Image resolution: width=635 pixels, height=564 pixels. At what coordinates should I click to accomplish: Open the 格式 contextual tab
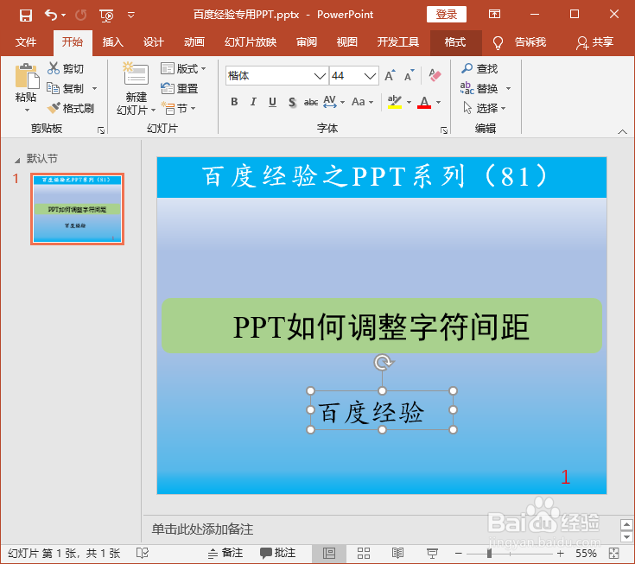[x=455, y=42]
